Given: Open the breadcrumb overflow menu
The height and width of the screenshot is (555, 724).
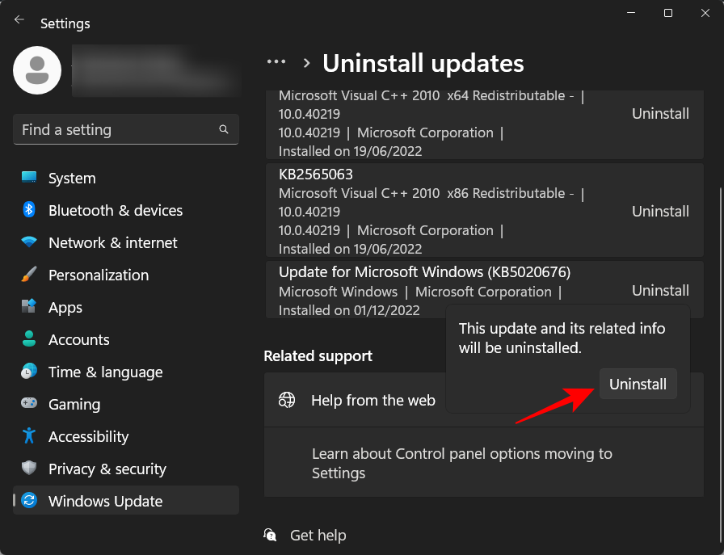Looking at the screenshot, I should [276, 61].
